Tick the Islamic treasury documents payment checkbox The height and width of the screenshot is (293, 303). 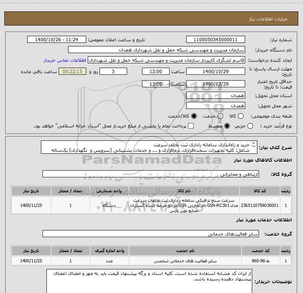tap(191, 126)
